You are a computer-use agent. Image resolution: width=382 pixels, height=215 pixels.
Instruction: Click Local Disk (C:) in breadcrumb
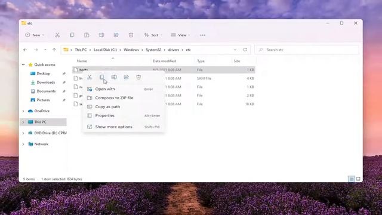pyautogui.click(x=105, y=50)
